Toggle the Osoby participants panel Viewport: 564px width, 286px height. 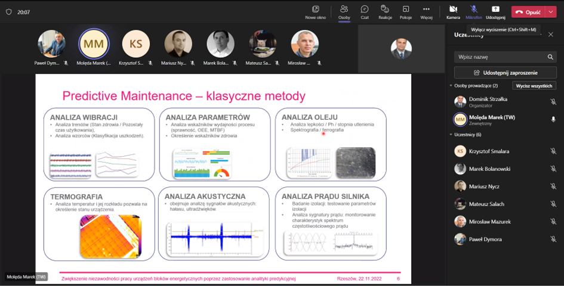coord(344,11)
